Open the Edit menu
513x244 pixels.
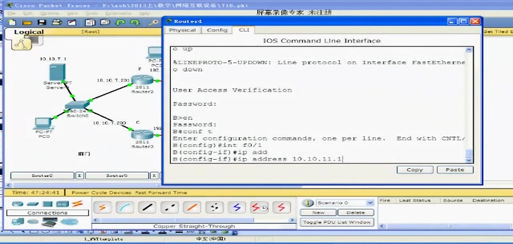[x=28, y=13]
